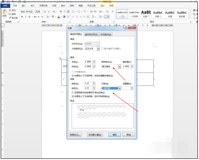Image resolution: width=199 pixels, height=160 pixels.
Task: Confirm with the OK button in dialog
Action: (x=115, y=135)
